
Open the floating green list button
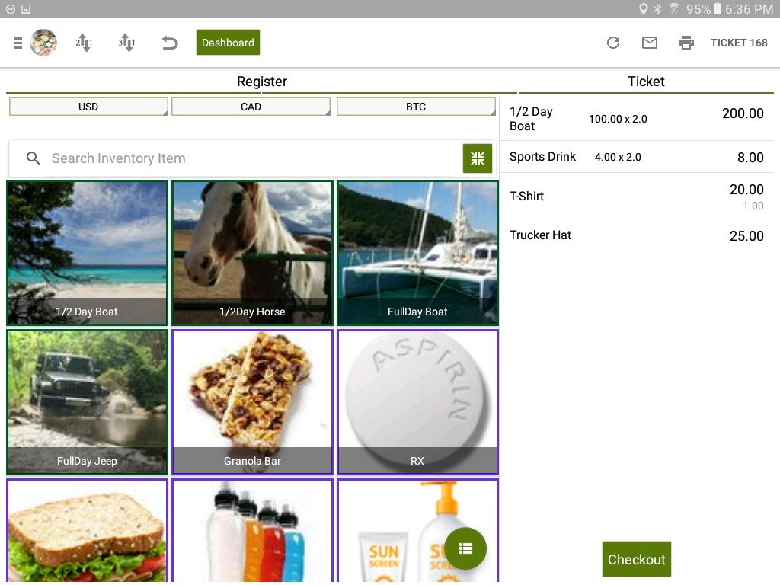coord(465,548)
